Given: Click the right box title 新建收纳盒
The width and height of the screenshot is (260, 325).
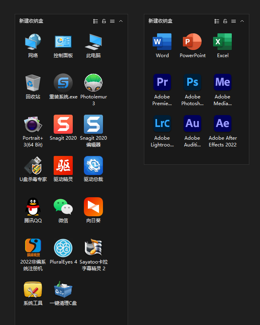Looking at the screenshot, I should (160, 21).
